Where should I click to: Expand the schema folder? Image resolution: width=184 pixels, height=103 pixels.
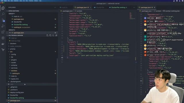(14, 65)
